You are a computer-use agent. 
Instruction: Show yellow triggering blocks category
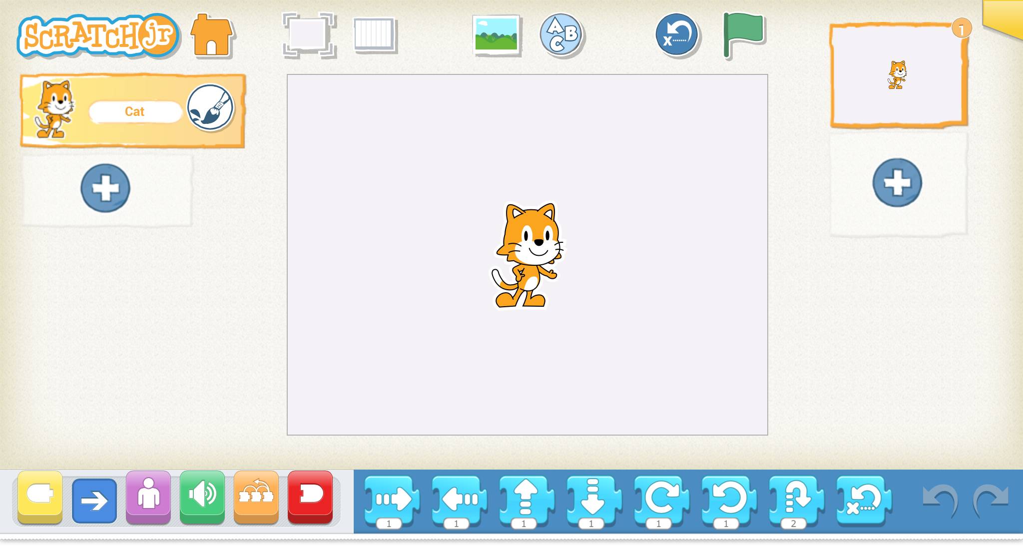pyautogui.click(x=40, y=497)
